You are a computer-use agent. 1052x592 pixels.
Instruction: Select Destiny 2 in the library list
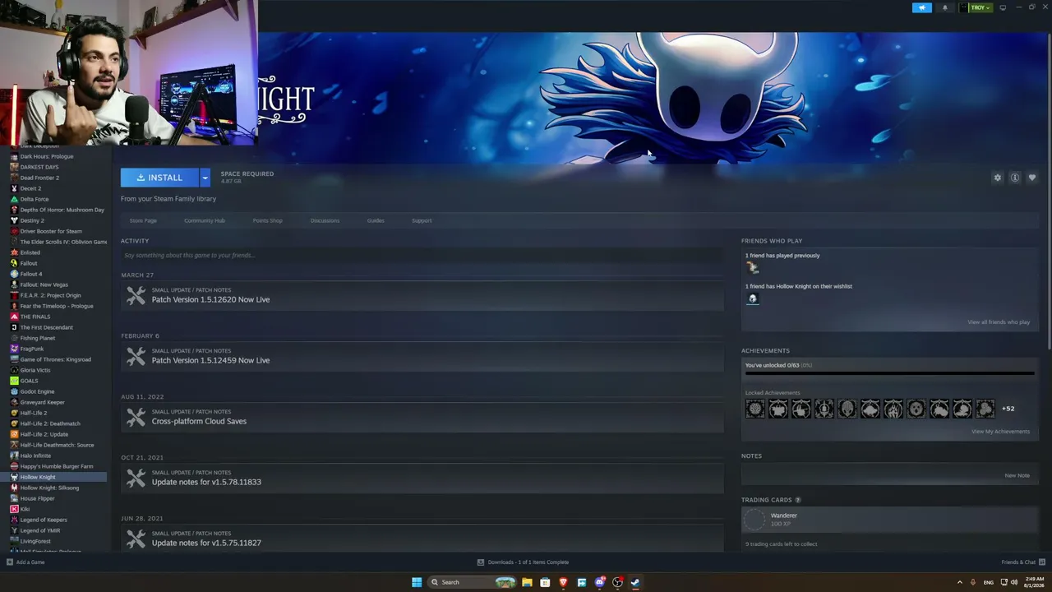(x=32, y=220)
